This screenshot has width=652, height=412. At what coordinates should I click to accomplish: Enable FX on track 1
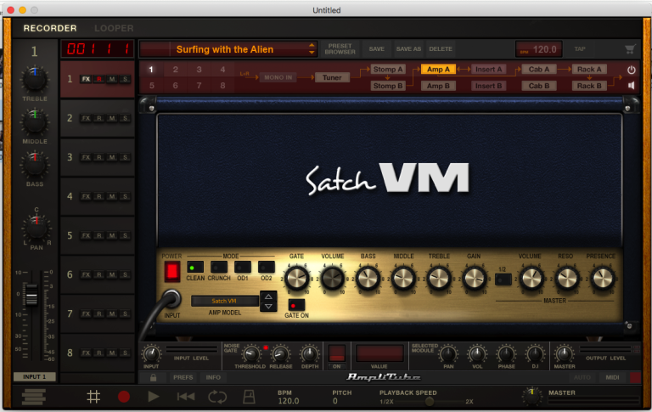point(86,79)
